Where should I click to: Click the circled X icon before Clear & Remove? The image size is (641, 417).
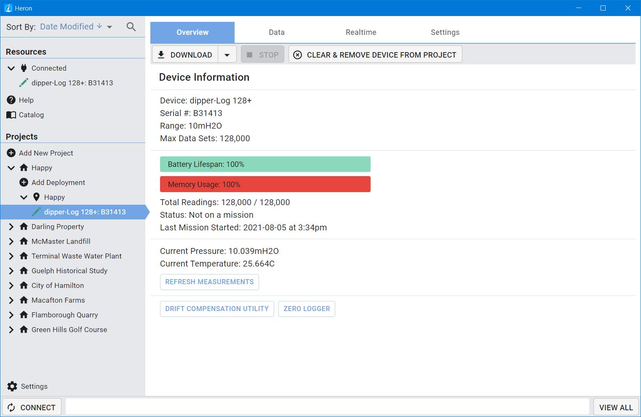coord(297,55)
